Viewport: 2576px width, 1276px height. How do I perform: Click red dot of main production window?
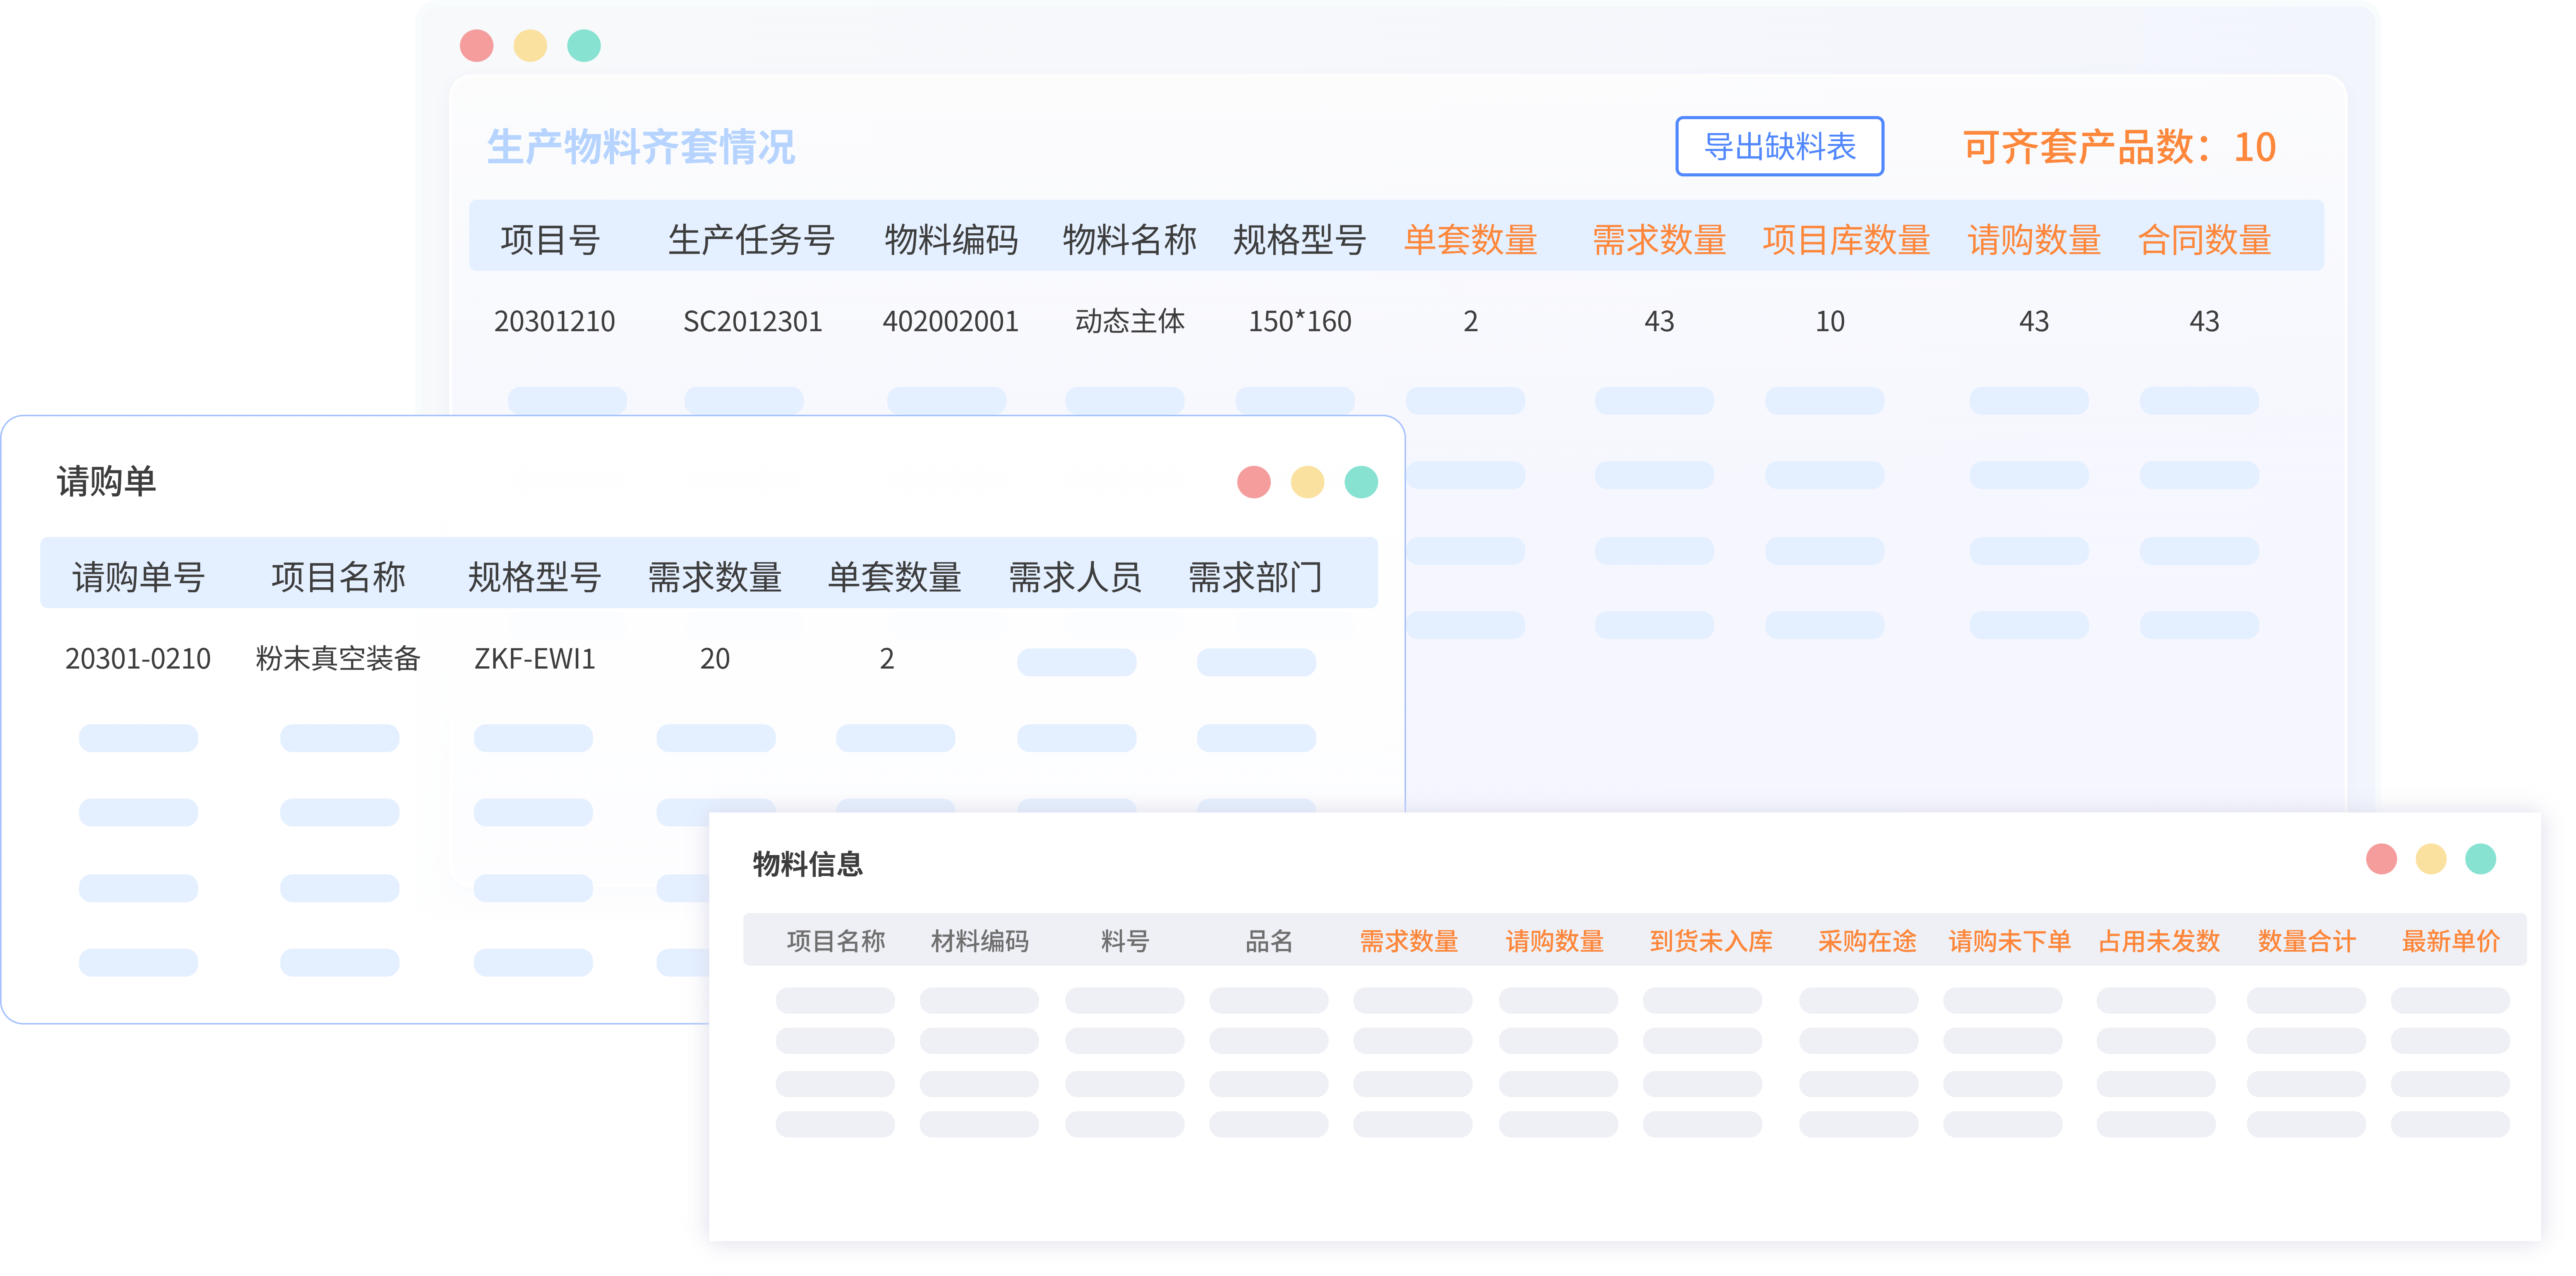coord(477,46)
